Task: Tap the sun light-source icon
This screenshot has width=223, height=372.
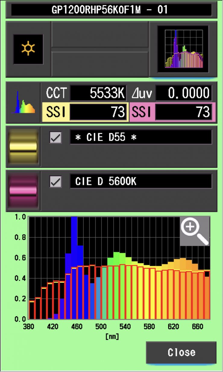Action: (x=28, y=49)
